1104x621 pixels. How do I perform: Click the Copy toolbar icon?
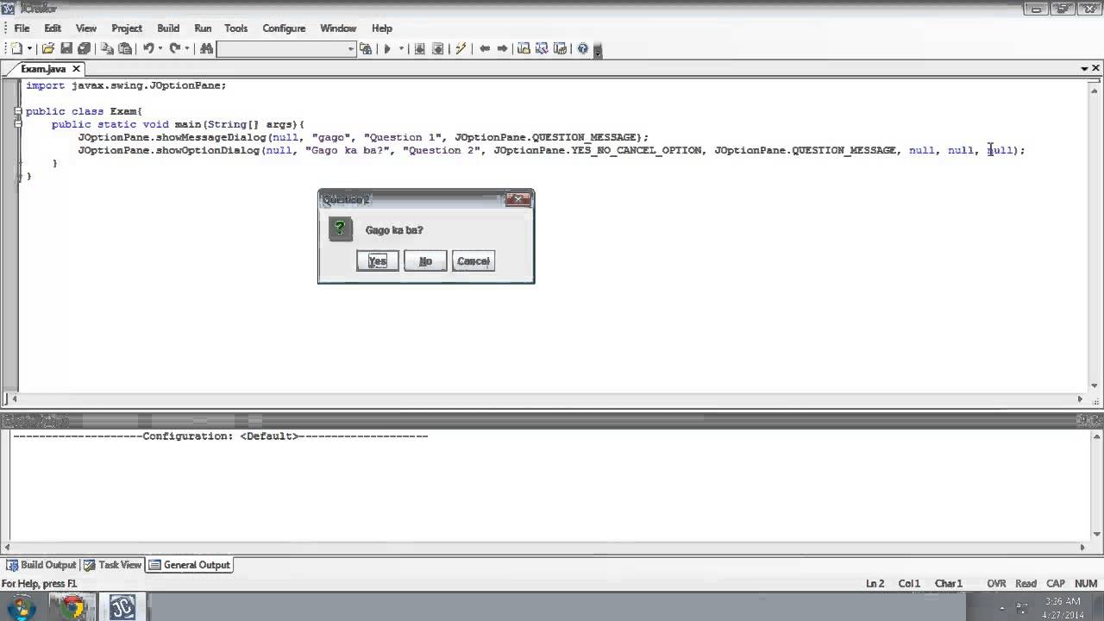tap(108, 49)
